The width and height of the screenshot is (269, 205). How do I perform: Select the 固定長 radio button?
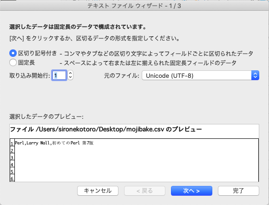click(x=13, y=62)
